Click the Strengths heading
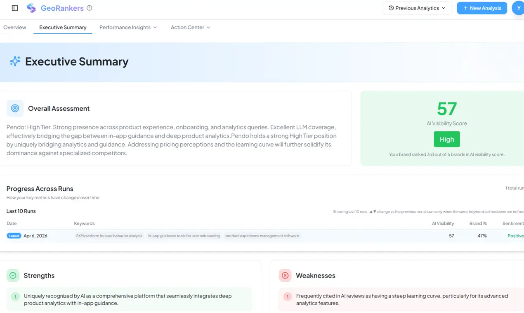Viewport: 524px width, 313px height. 39,276
